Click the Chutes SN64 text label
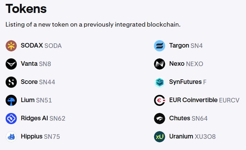 click(x=188, y=118)
